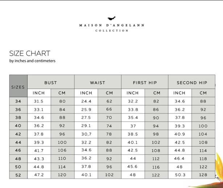Select the Size Chart heading
This screenshot has width=223, height=188.
(x=30, y=53)
